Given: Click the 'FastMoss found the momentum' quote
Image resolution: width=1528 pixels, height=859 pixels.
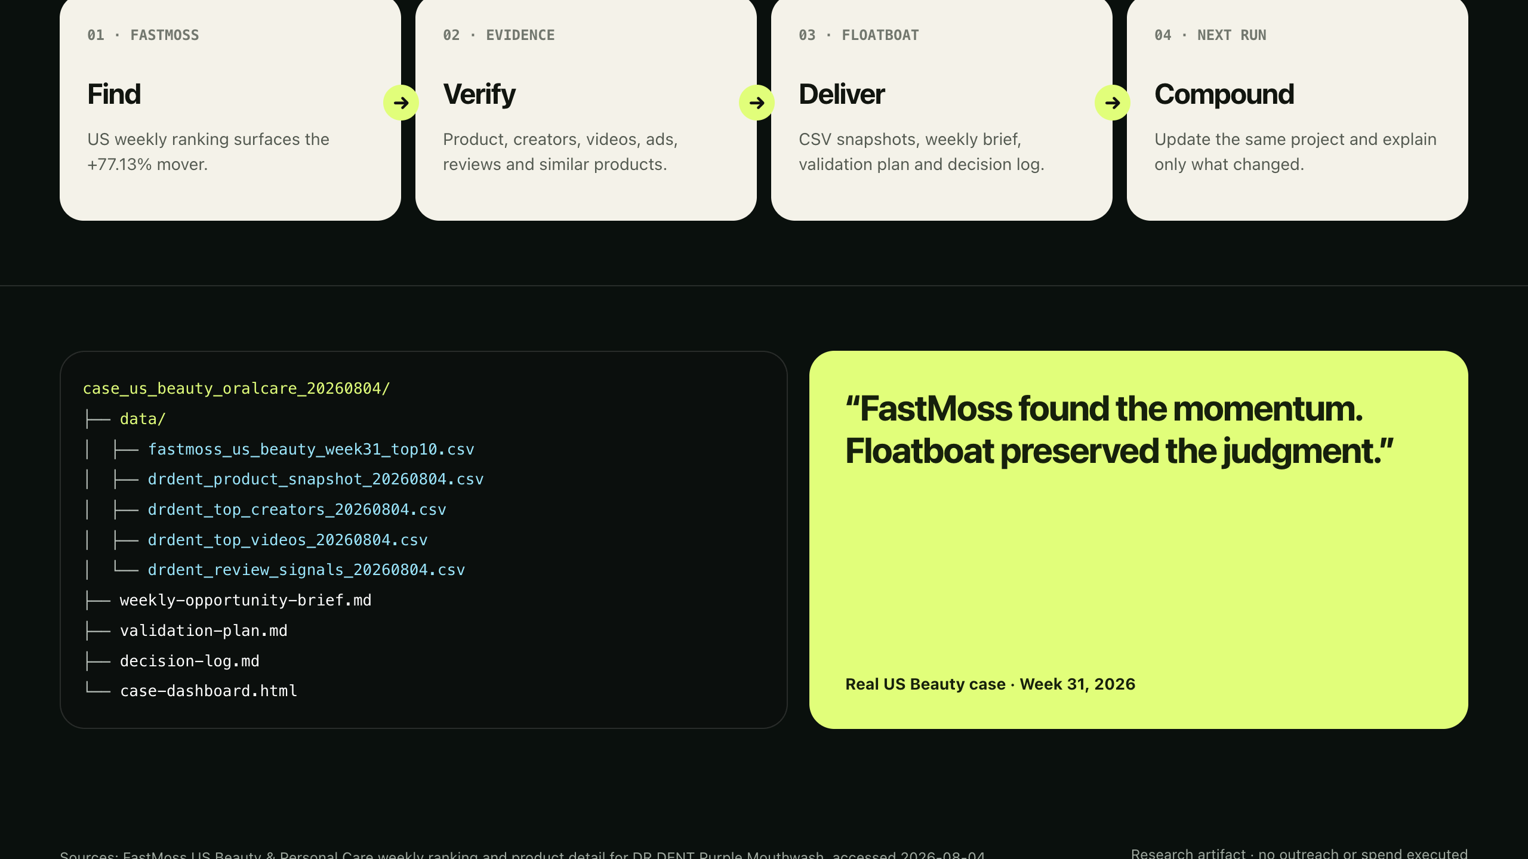Looking at the screenshot, I should [1104, 409].
